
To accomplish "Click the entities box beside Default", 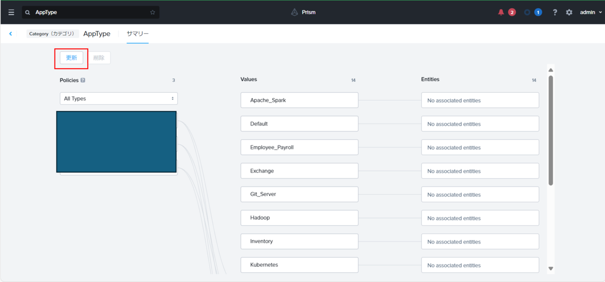I will [x=480, y=124].
